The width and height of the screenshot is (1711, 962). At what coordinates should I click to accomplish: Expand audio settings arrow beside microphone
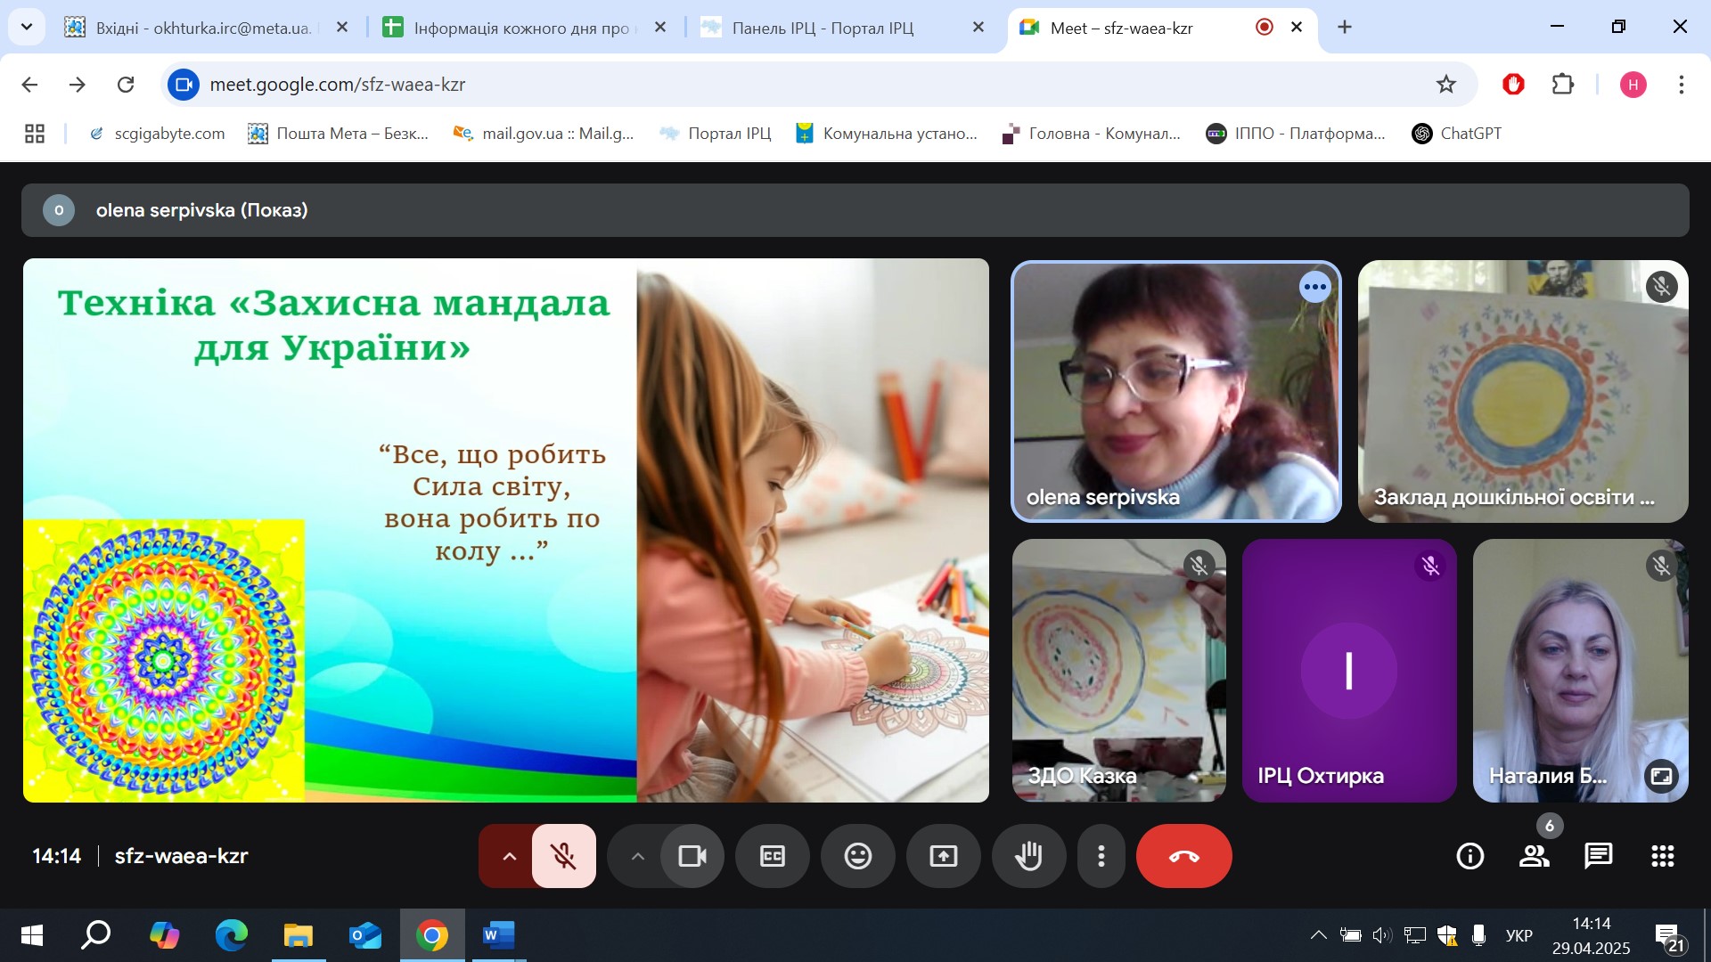click(x=509, y=856)
